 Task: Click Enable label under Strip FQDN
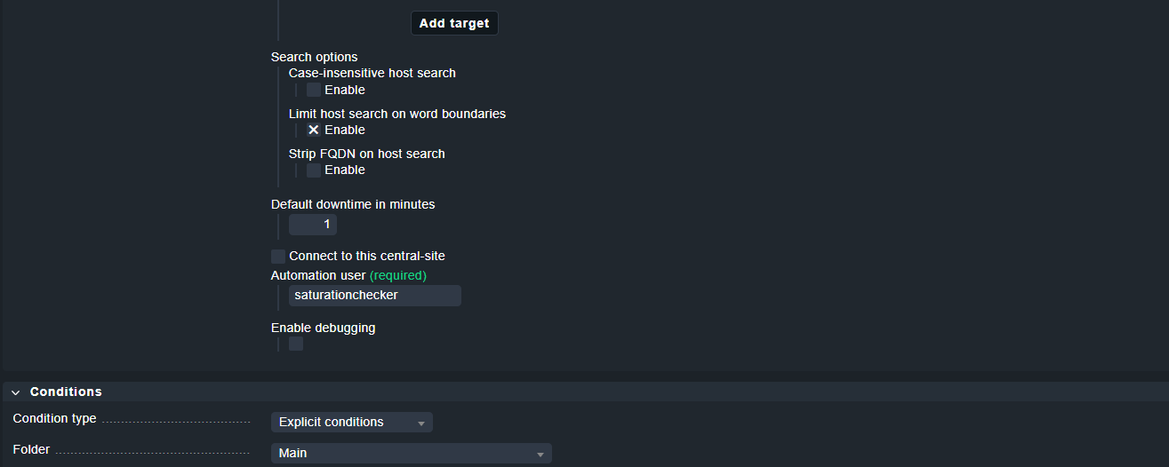coord(345,170)
